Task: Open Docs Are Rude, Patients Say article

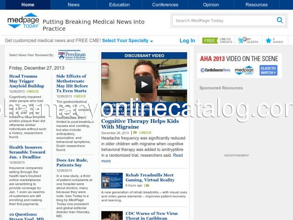Action: click(x=72, y=163)
